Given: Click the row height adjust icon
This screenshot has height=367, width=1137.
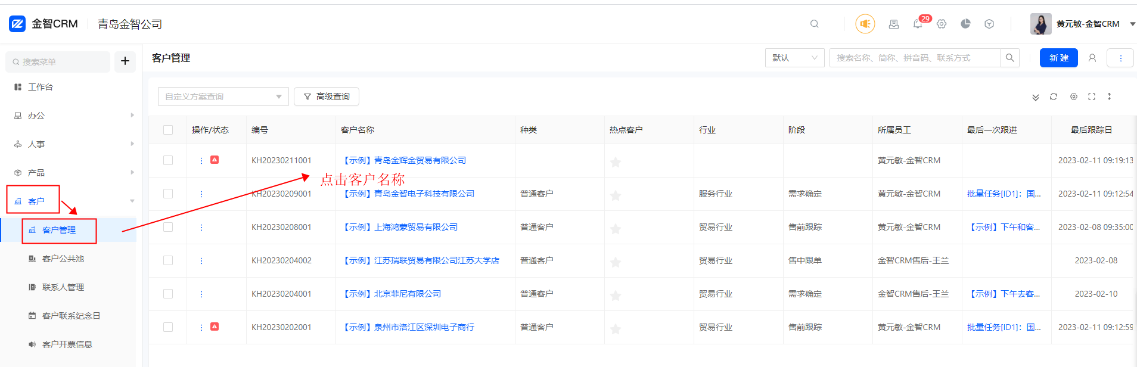Looking at the screenshot, I should click(1109, 97).
